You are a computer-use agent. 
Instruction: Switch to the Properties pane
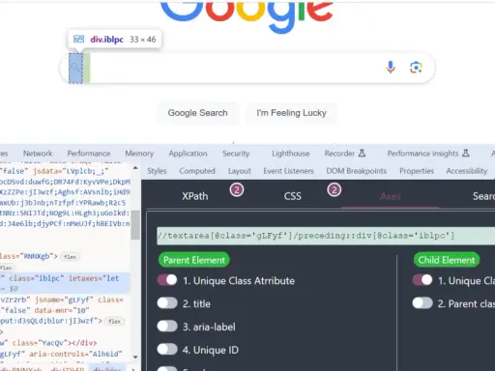tap(417, 171)
